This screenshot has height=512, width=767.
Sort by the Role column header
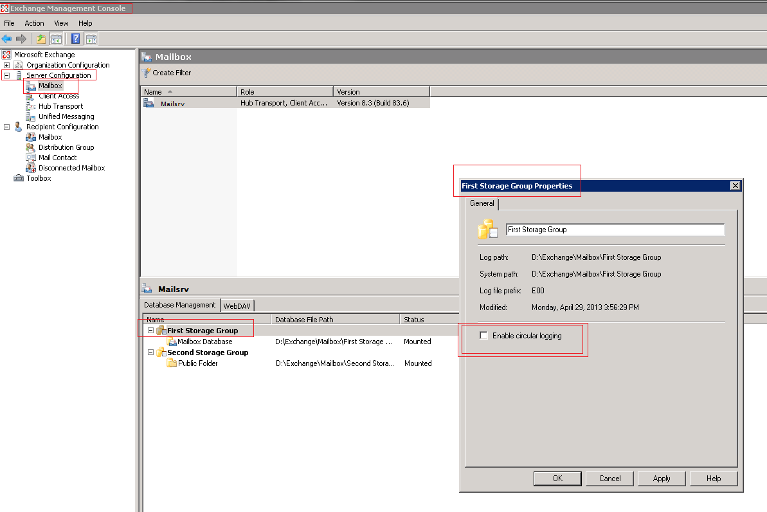tap(285, 92)
